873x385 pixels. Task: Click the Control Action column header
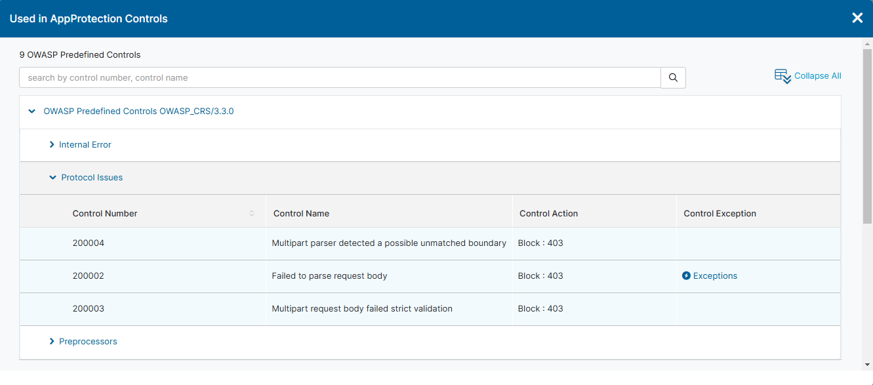click(548, 213)
